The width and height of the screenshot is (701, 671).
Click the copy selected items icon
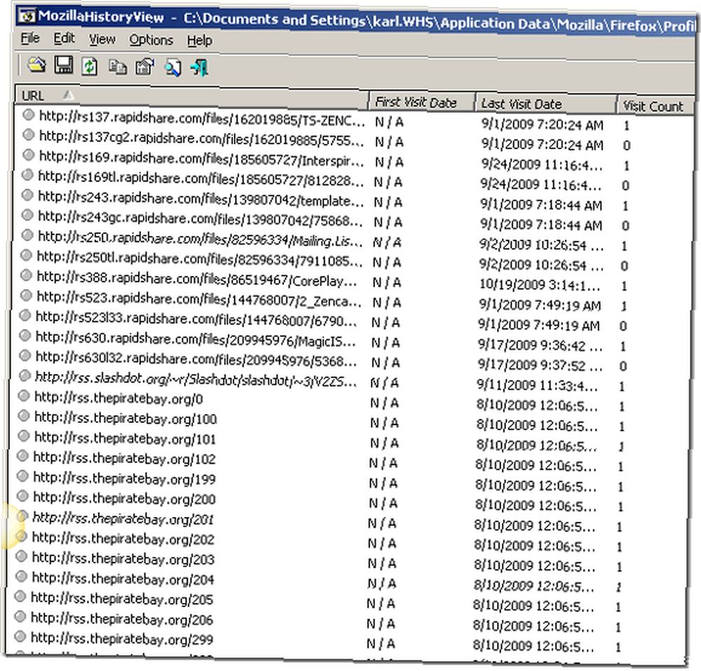pos(118,67)
